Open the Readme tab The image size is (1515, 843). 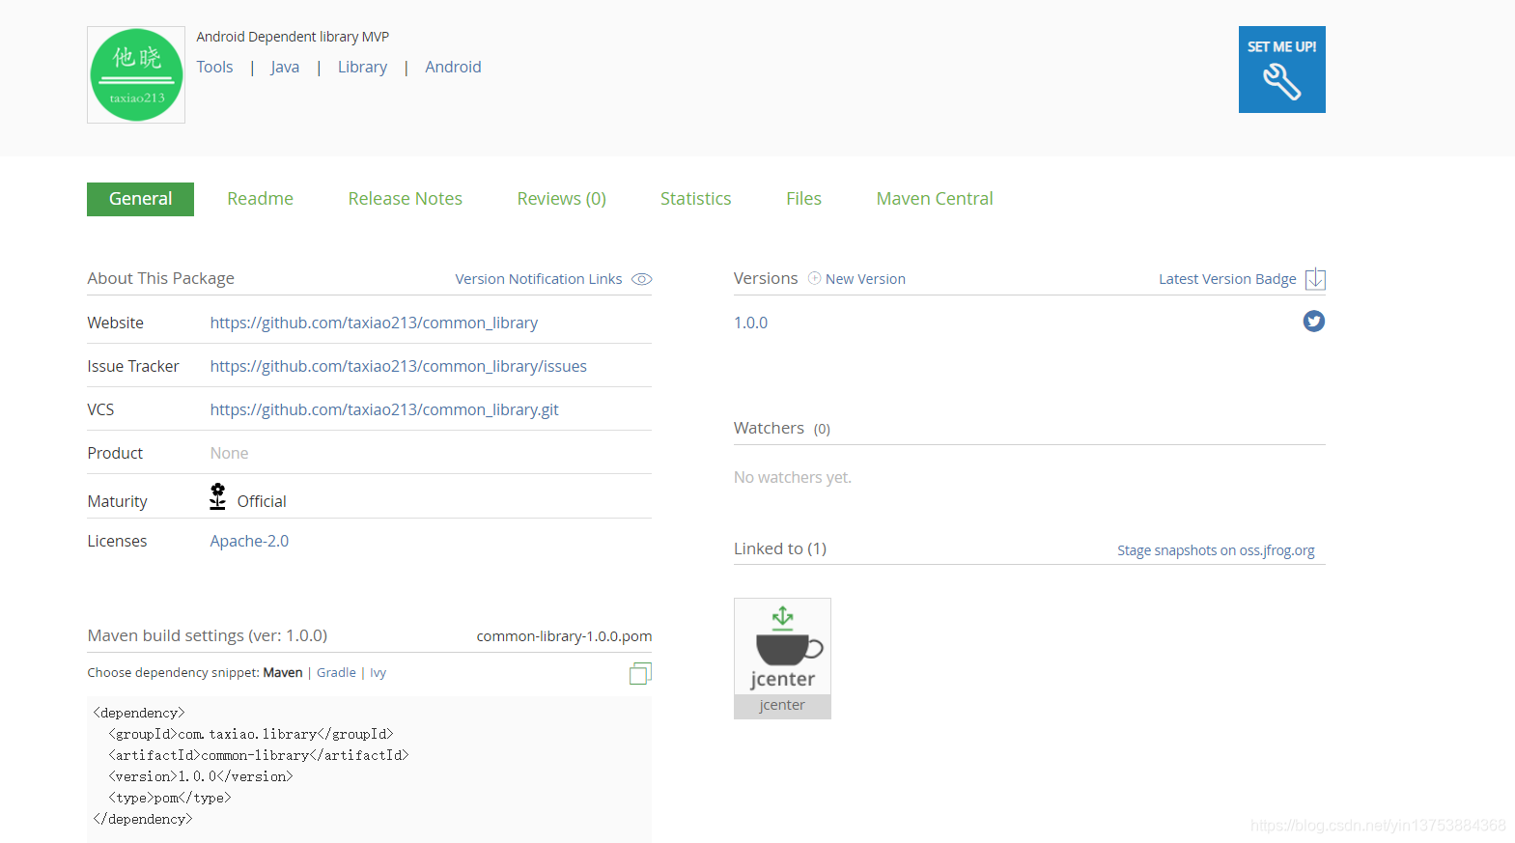260,199
